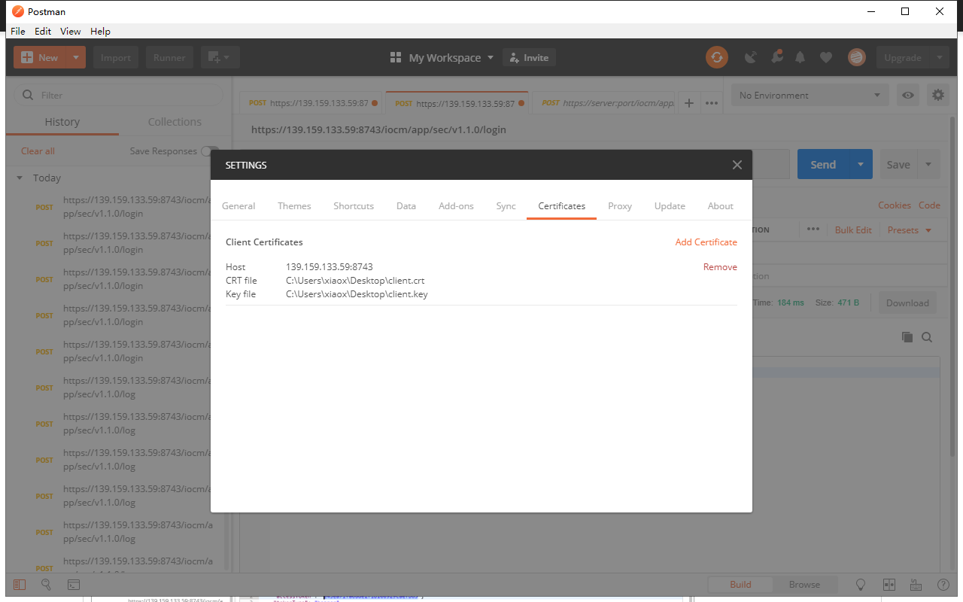Focus the sidebar Filter search field
Image resolution: width=963 pixels, height=602 pixels.
[119, 95]
